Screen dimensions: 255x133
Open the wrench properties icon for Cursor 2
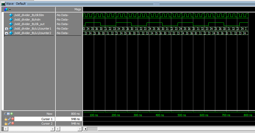coord(10,123)
